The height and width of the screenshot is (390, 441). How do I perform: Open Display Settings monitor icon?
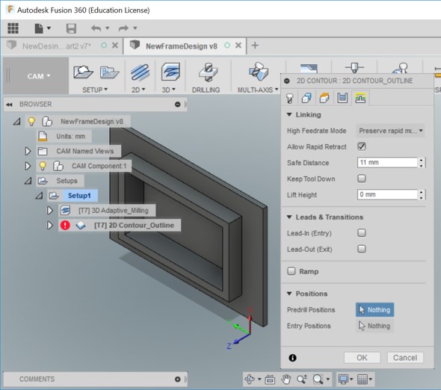pos(343,380)
